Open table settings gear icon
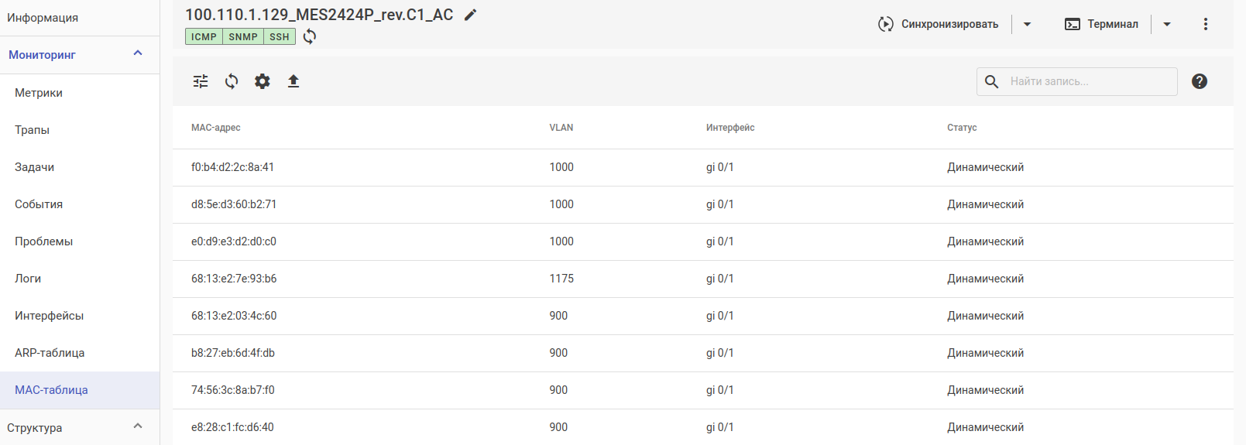Viewport: 1246px width, 445px height. click(x=263, y=81)
